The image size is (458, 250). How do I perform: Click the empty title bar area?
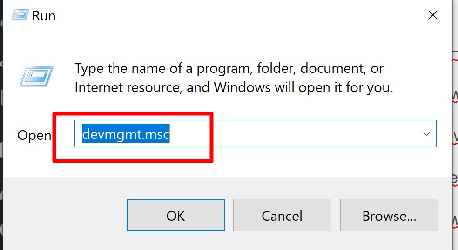[233, 15]
